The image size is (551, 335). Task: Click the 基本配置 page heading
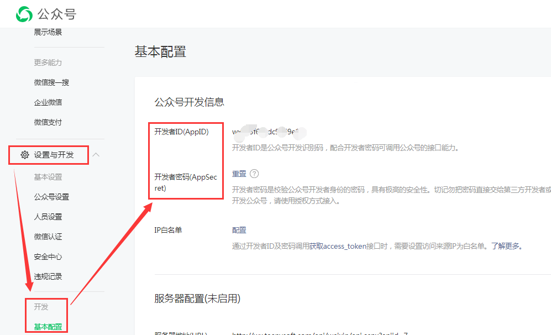160,51
